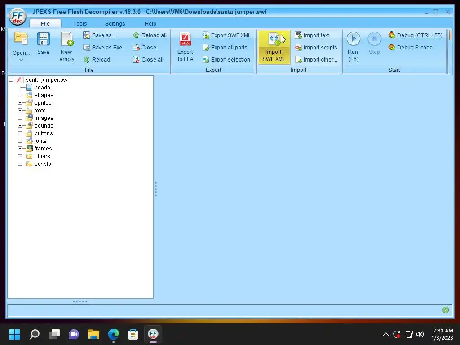Click the horizontal splitter below tree

pos(80,301)
